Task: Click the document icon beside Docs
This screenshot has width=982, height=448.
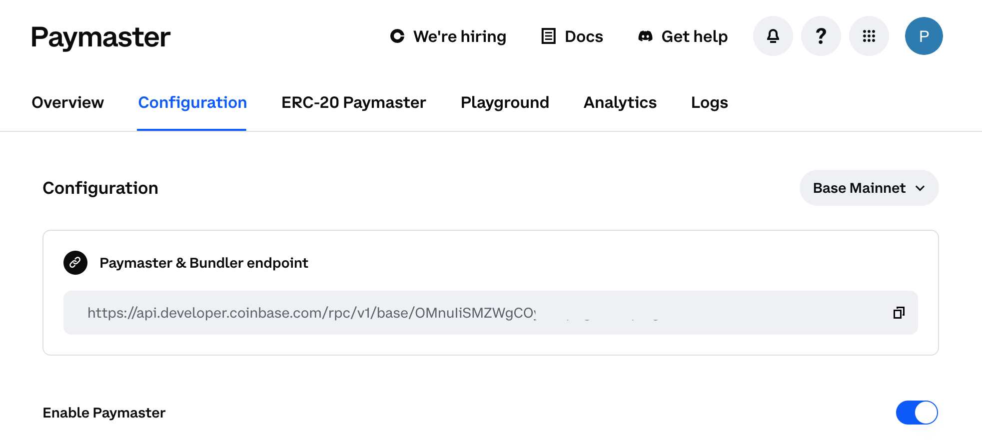Action: pos(548,36)
